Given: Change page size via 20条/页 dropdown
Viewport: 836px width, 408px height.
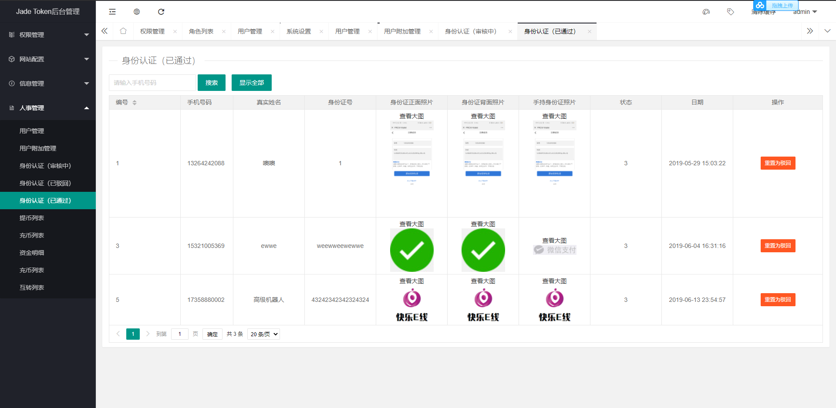Looking at the screenshot, I should [x=263, y=334].
